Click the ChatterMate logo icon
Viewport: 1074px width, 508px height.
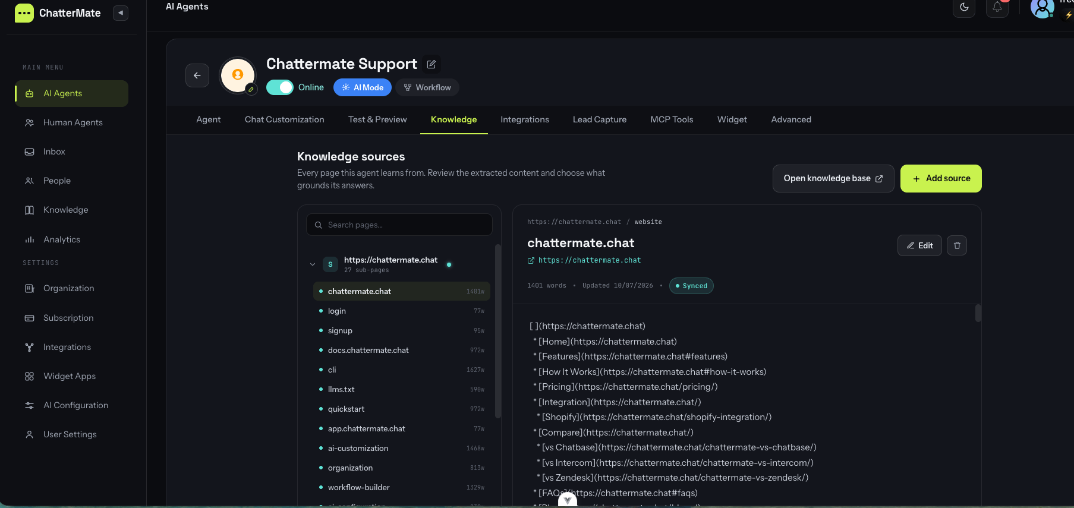24,13
